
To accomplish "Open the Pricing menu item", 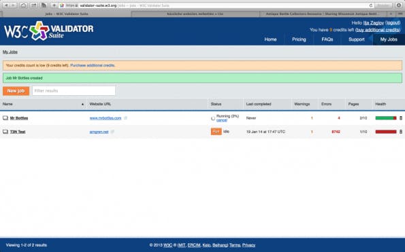I will (x=299, y=39).
